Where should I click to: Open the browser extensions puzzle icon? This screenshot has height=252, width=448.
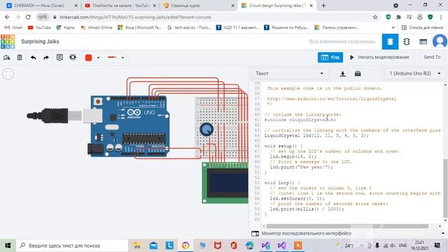398,17
